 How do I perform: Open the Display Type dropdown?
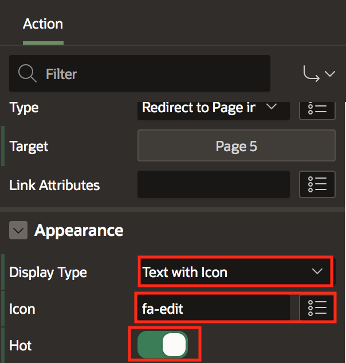tap(234, 272)
